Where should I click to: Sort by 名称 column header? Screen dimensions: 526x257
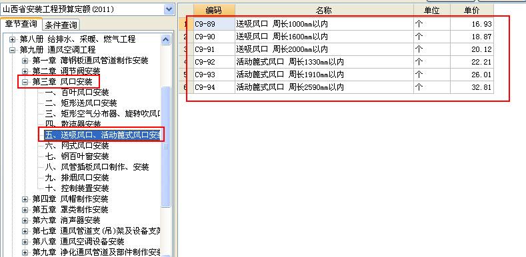(324, 11)
